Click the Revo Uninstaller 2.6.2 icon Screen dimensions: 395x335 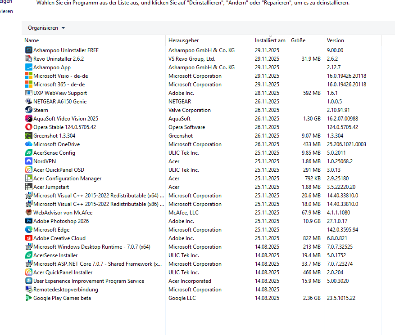point(29,58)
